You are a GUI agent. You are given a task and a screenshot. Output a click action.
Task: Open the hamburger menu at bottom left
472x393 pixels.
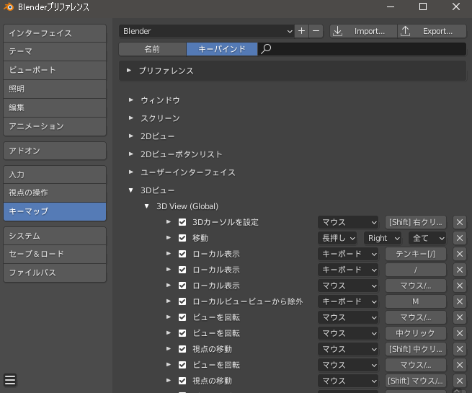10,380
